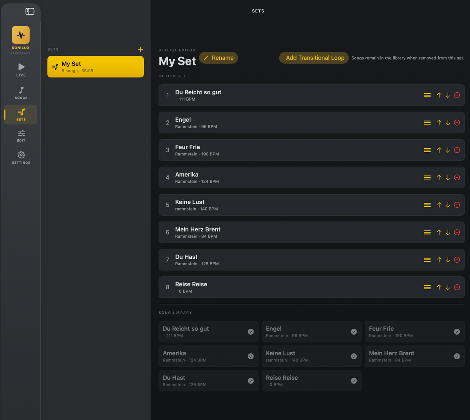Move Du Reicht so gut down
The image size is (470, 420).
coord(448,95)
